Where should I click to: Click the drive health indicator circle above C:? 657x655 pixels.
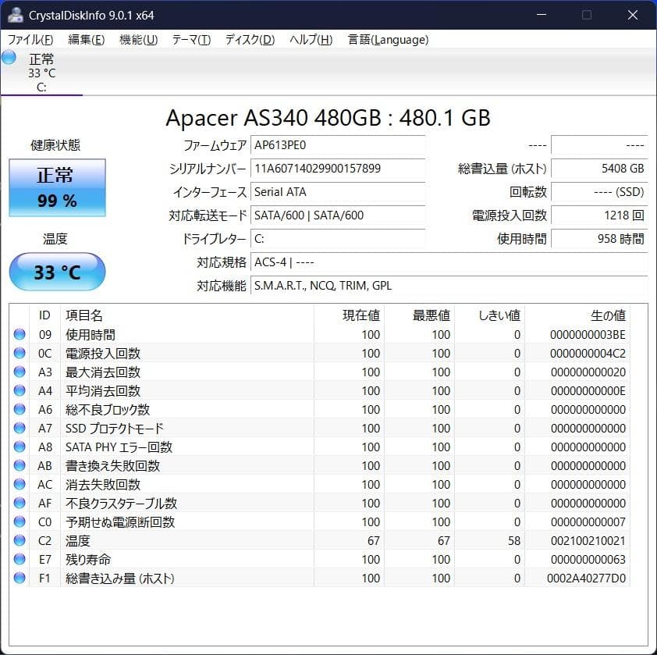tap(9, 57)
